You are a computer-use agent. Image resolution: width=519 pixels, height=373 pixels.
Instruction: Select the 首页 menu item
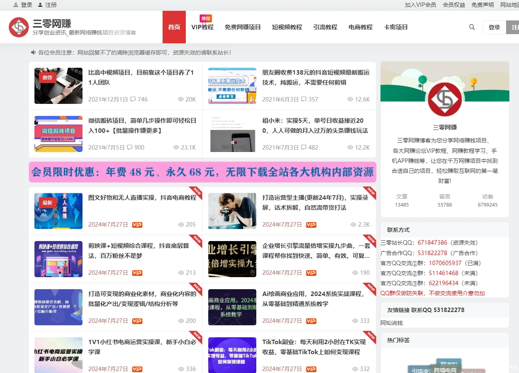point(174,27)
